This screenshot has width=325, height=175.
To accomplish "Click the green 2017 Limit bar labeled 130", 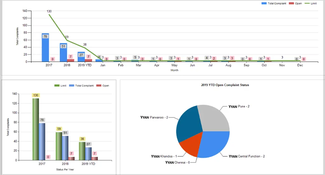I will point(36,129).
